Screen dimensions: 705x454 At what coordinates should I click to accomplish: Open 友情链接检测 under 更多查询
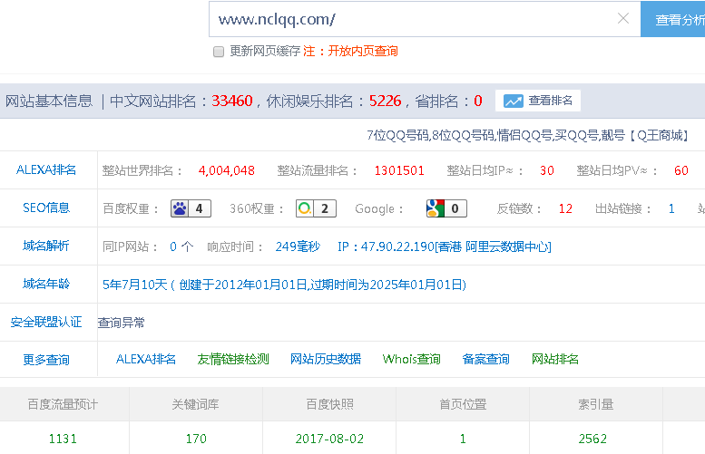click(x=233, y=360)
